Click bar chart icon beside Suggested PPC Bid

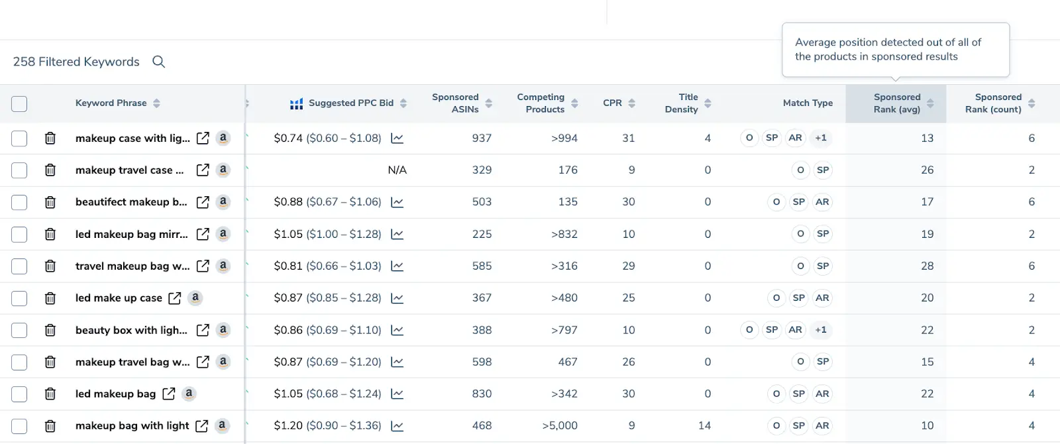coord(296,103)
